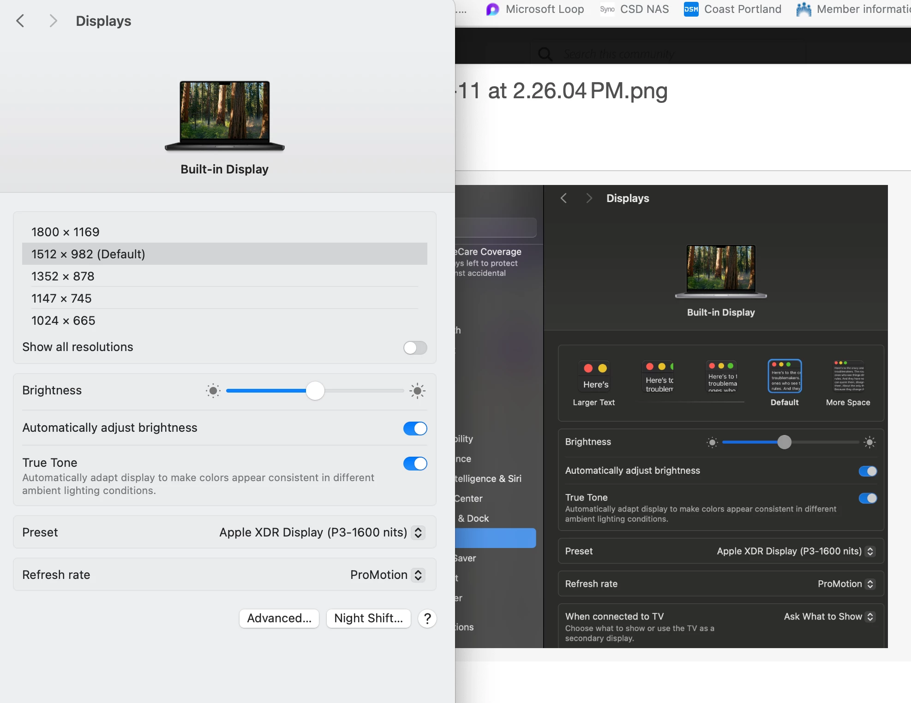911x703 pixels.
Task: Disable Automatically adjust brightness switch
Action: pyautogui.click(x=415, y=429)
